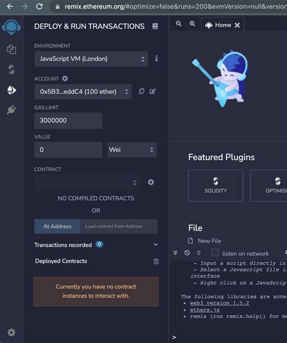
Task: Click the New File link
Action: tap(209, 241)
